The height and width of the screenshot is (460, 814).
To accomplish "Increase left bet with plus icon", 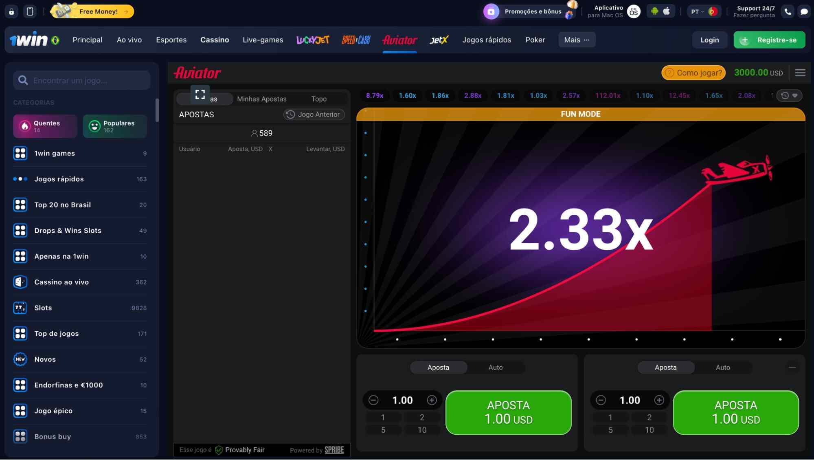I will 432,401.
